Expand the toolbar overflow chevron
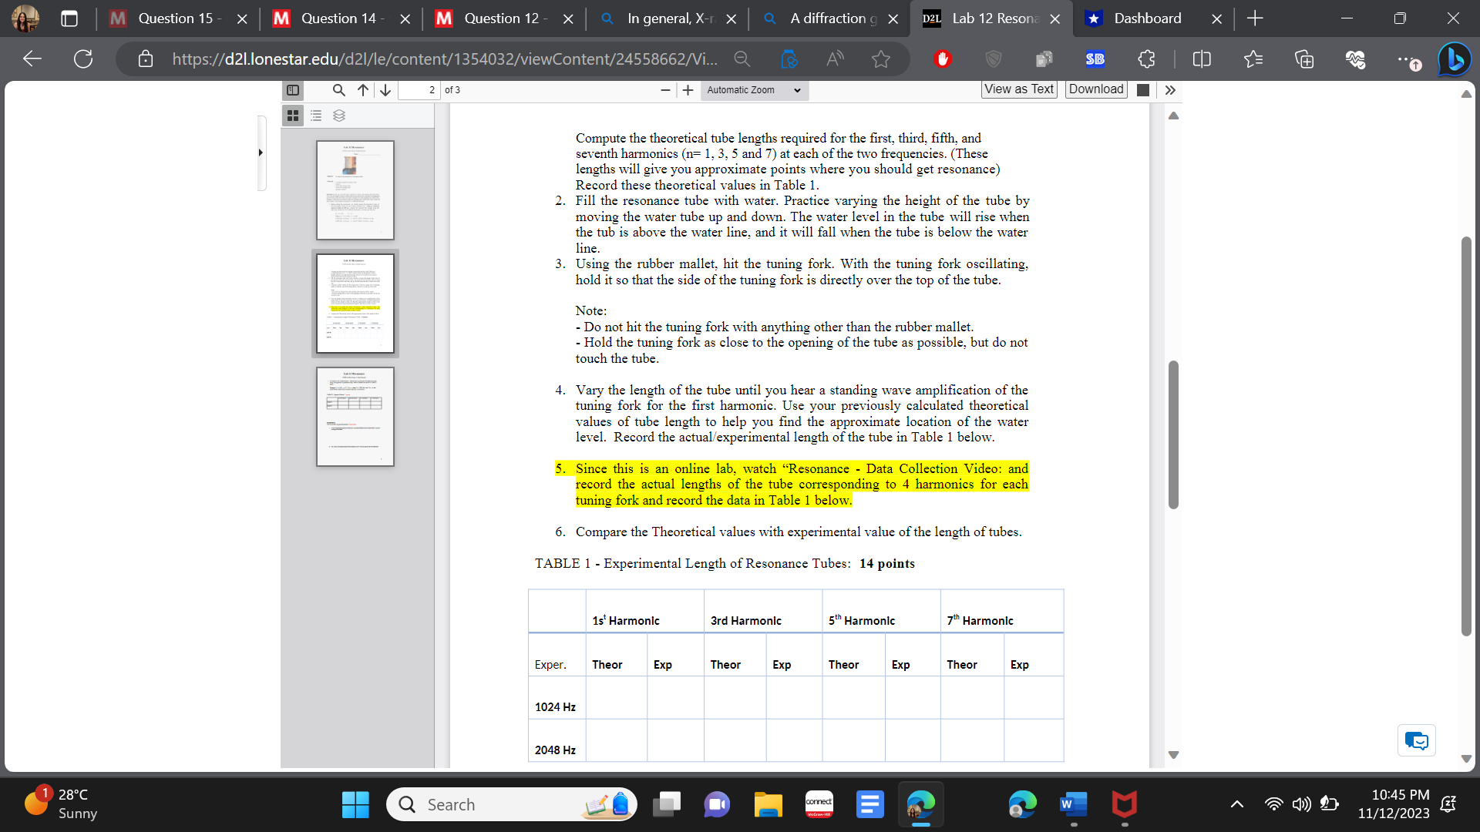 pyautogui.click(x=1170, y=90)
